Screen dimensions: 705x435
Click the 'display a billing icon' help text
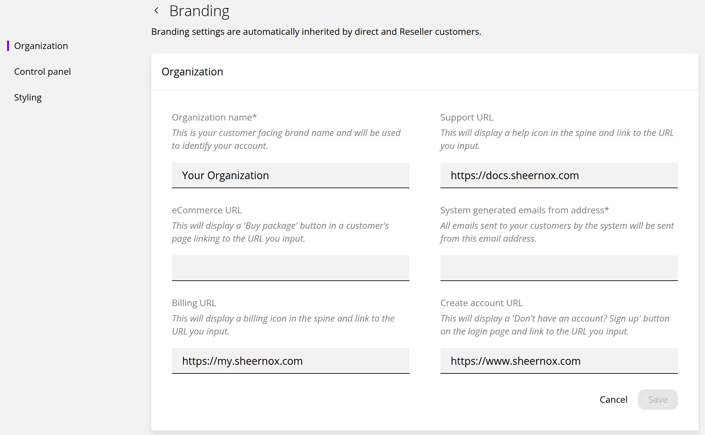point(283,325)
